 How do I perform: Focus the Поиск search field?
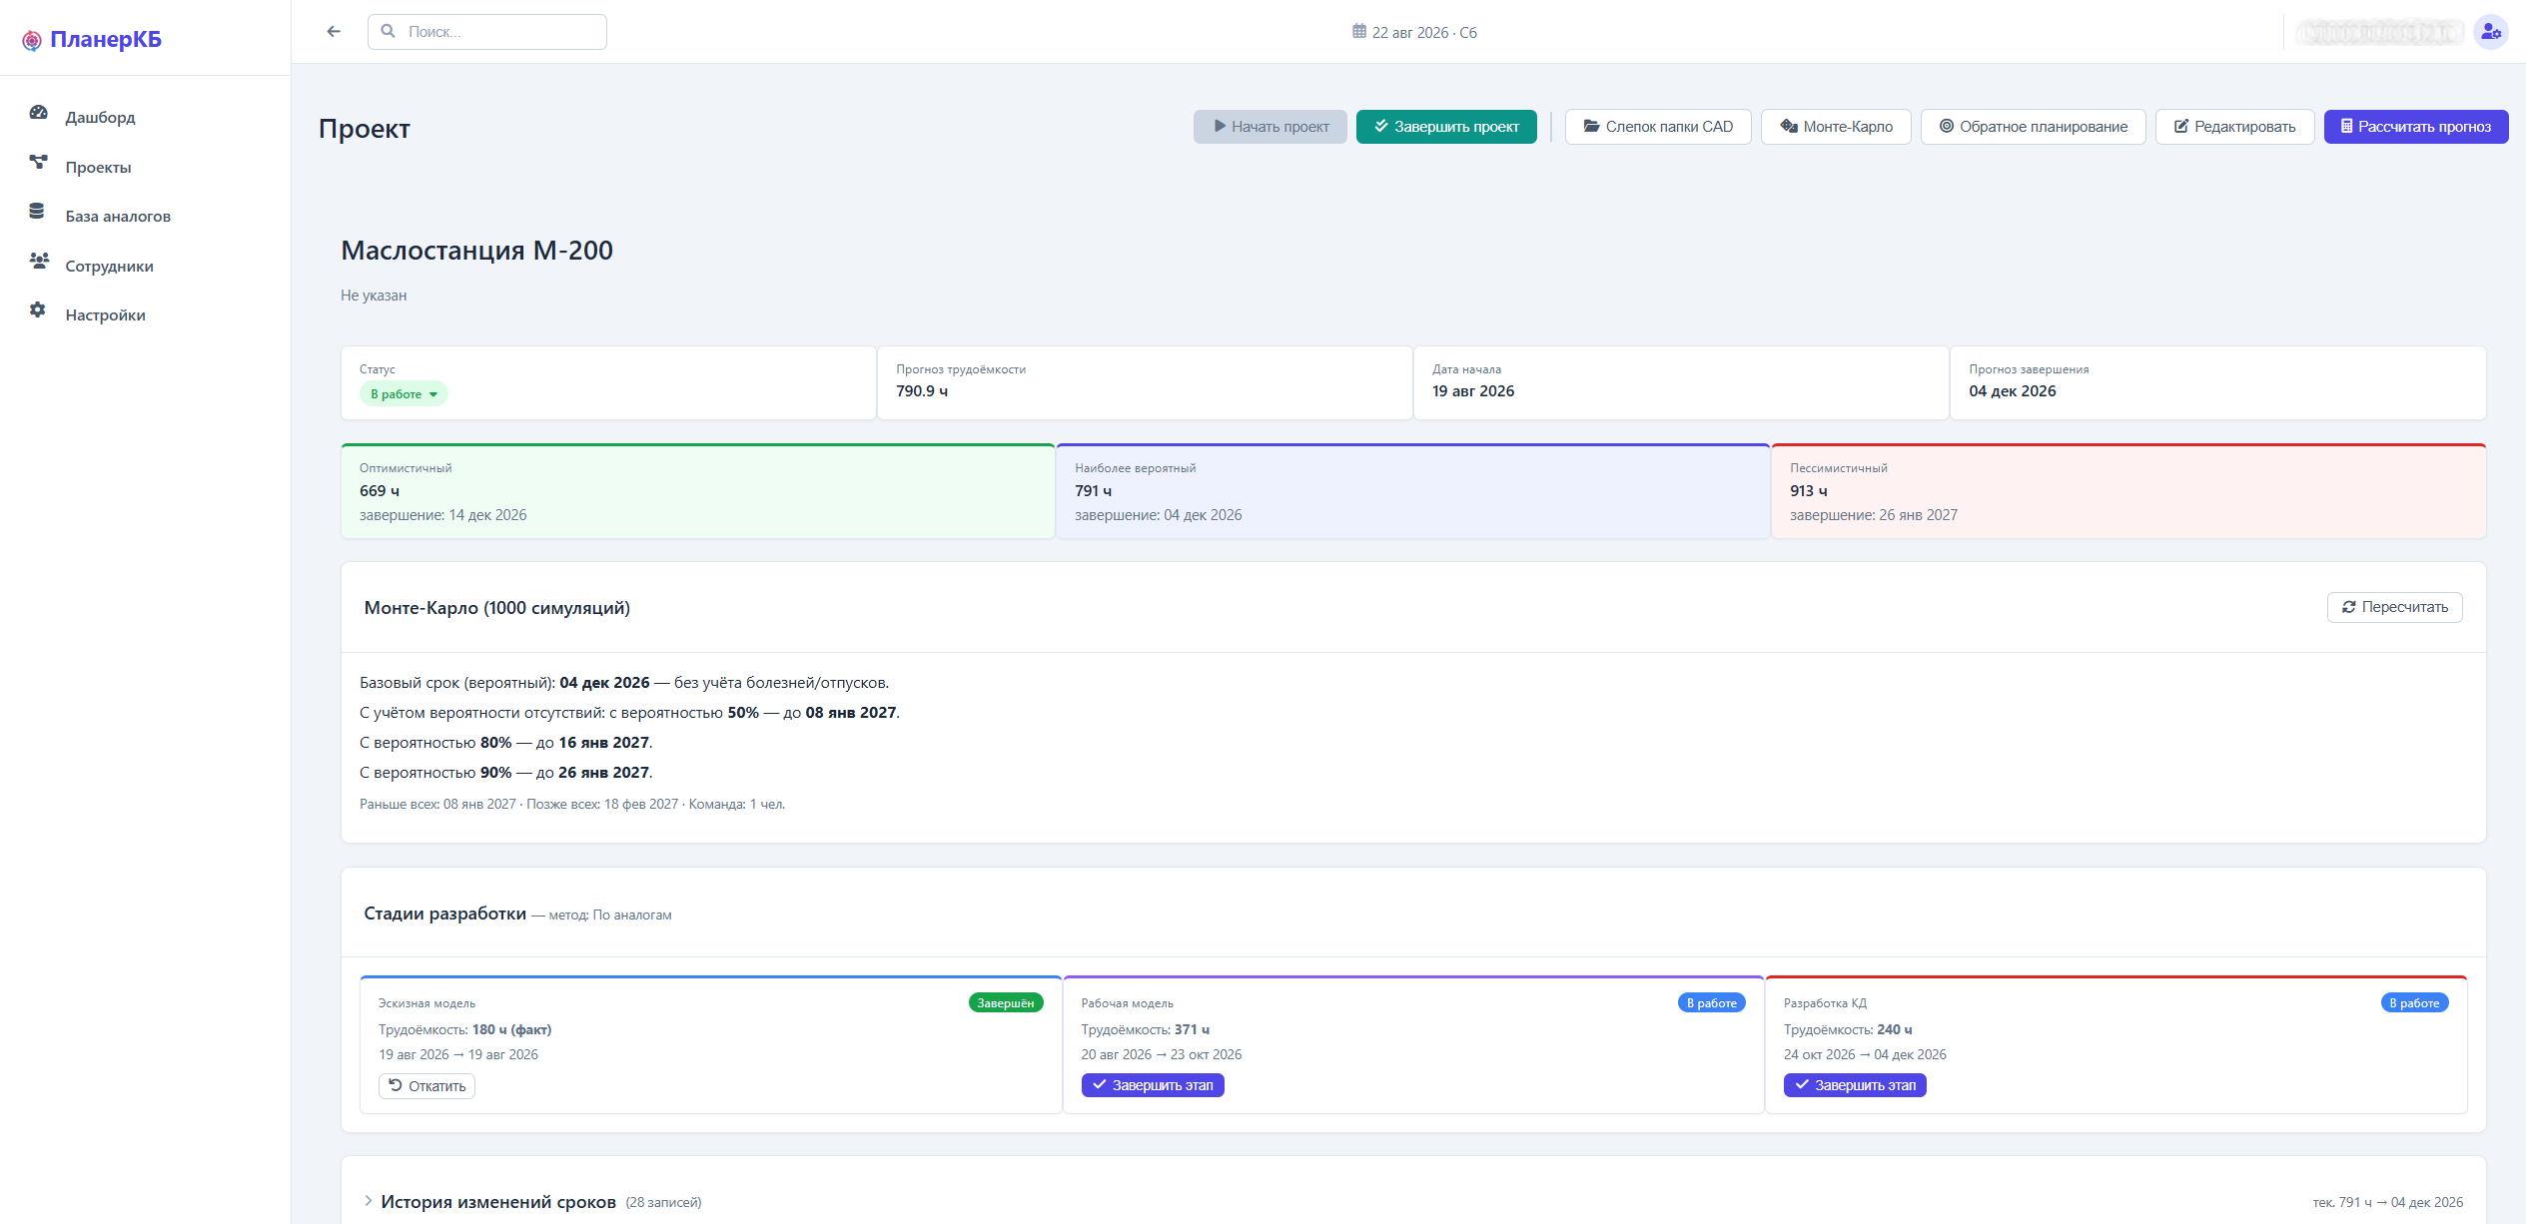(x=487, y=32)
